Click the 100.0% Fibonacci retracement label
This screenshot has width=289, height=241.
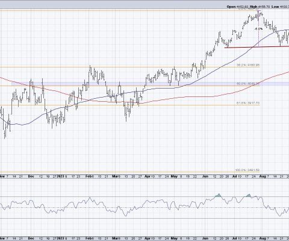pyautogui.click(x=247, y=170)
